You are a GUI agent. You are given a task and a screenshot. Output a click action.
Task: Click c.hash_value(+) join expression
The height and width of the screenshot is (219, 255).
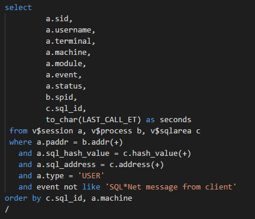pyautogui.click(x=157, y=153)
